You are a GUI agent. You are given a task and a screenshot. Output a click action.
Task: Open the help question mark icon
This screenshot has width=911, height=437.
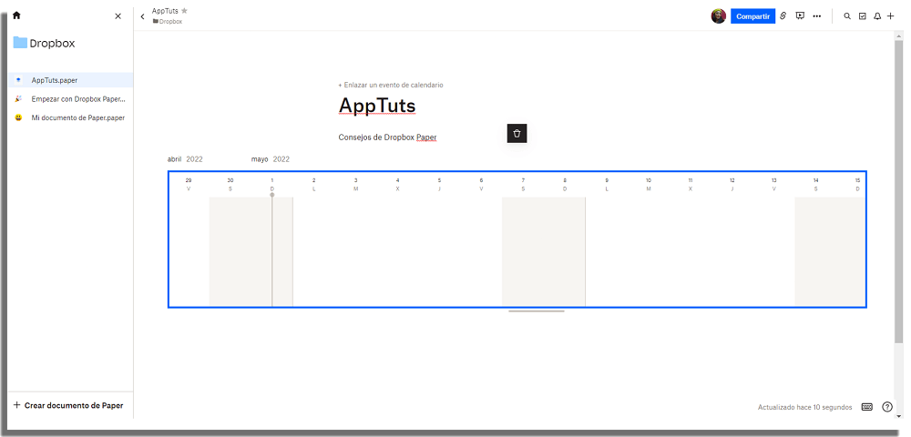click(887, 407)
